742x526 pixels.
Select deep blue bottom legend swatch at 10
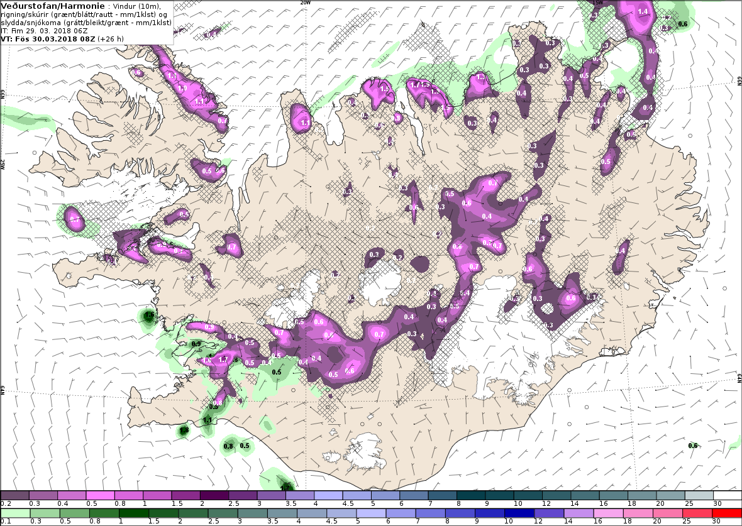(519, 513)
